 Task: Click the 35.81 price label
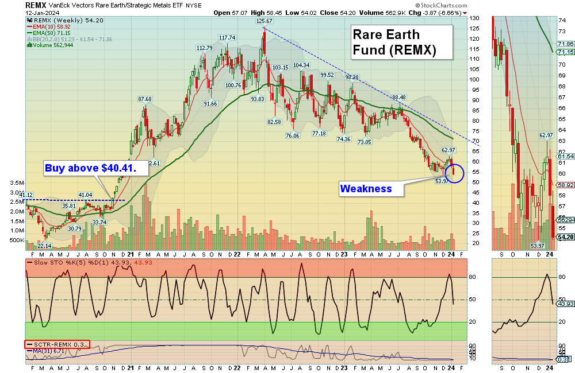[68, 206]
